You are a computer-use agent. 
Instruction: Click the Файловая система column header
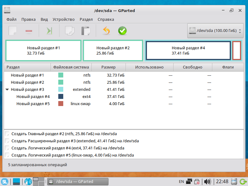(x=71, y=67)
